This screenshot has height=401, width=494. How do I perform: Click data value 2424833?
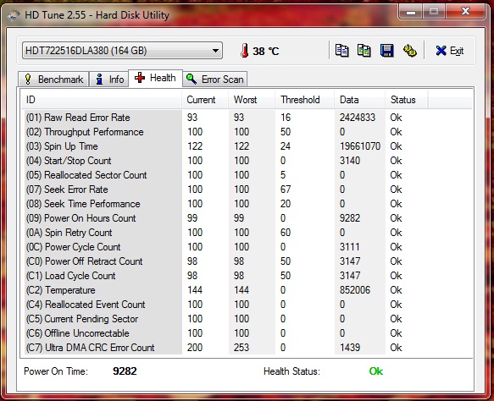pos(358,118)
